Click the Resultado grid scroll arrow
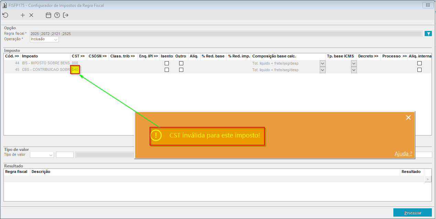This screenshot has height=219, width=436. 428,179
